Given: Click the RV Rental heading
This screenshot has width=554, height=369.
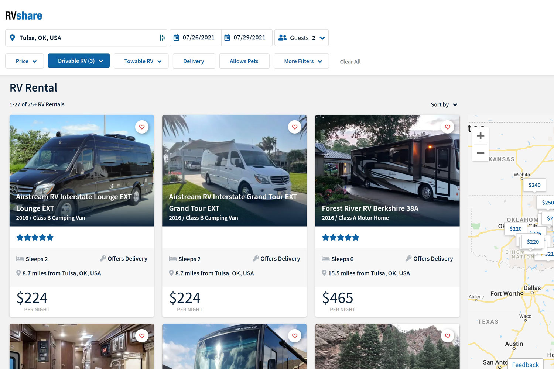Looking at the screenshot, I should click(x=34, y=88).
